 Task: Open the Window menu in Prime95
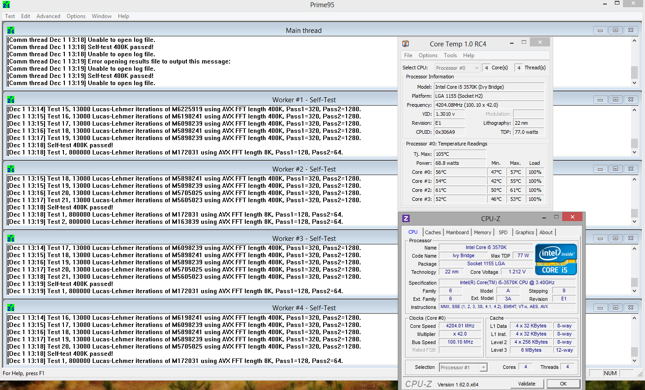102,16
